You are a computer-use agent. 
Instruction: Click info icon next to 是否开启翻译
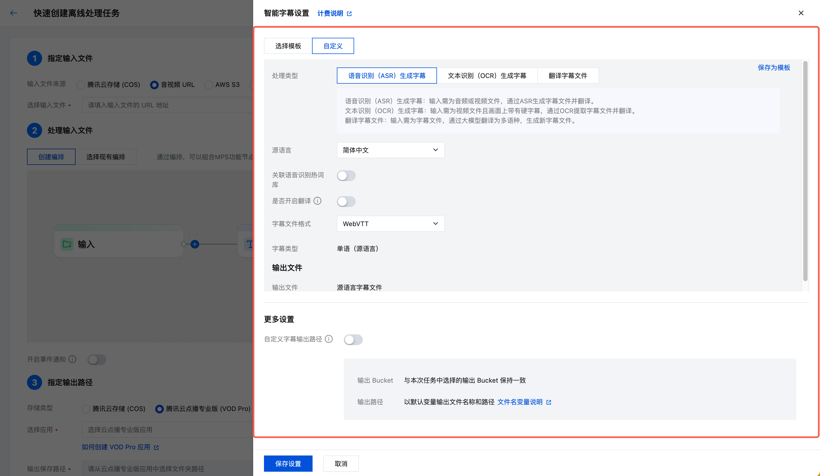pyautogui.click(x=317, y=201)
